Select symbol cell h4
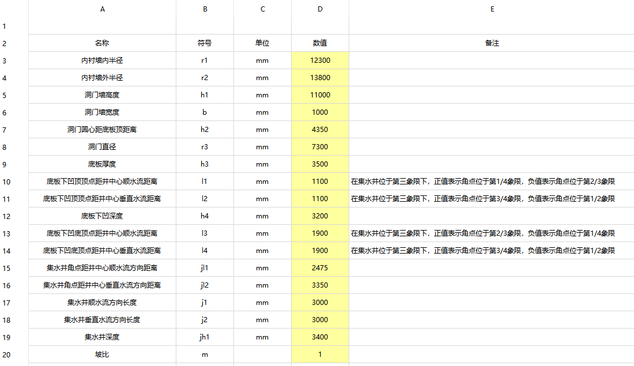634x366 pixels. [205, 216]
